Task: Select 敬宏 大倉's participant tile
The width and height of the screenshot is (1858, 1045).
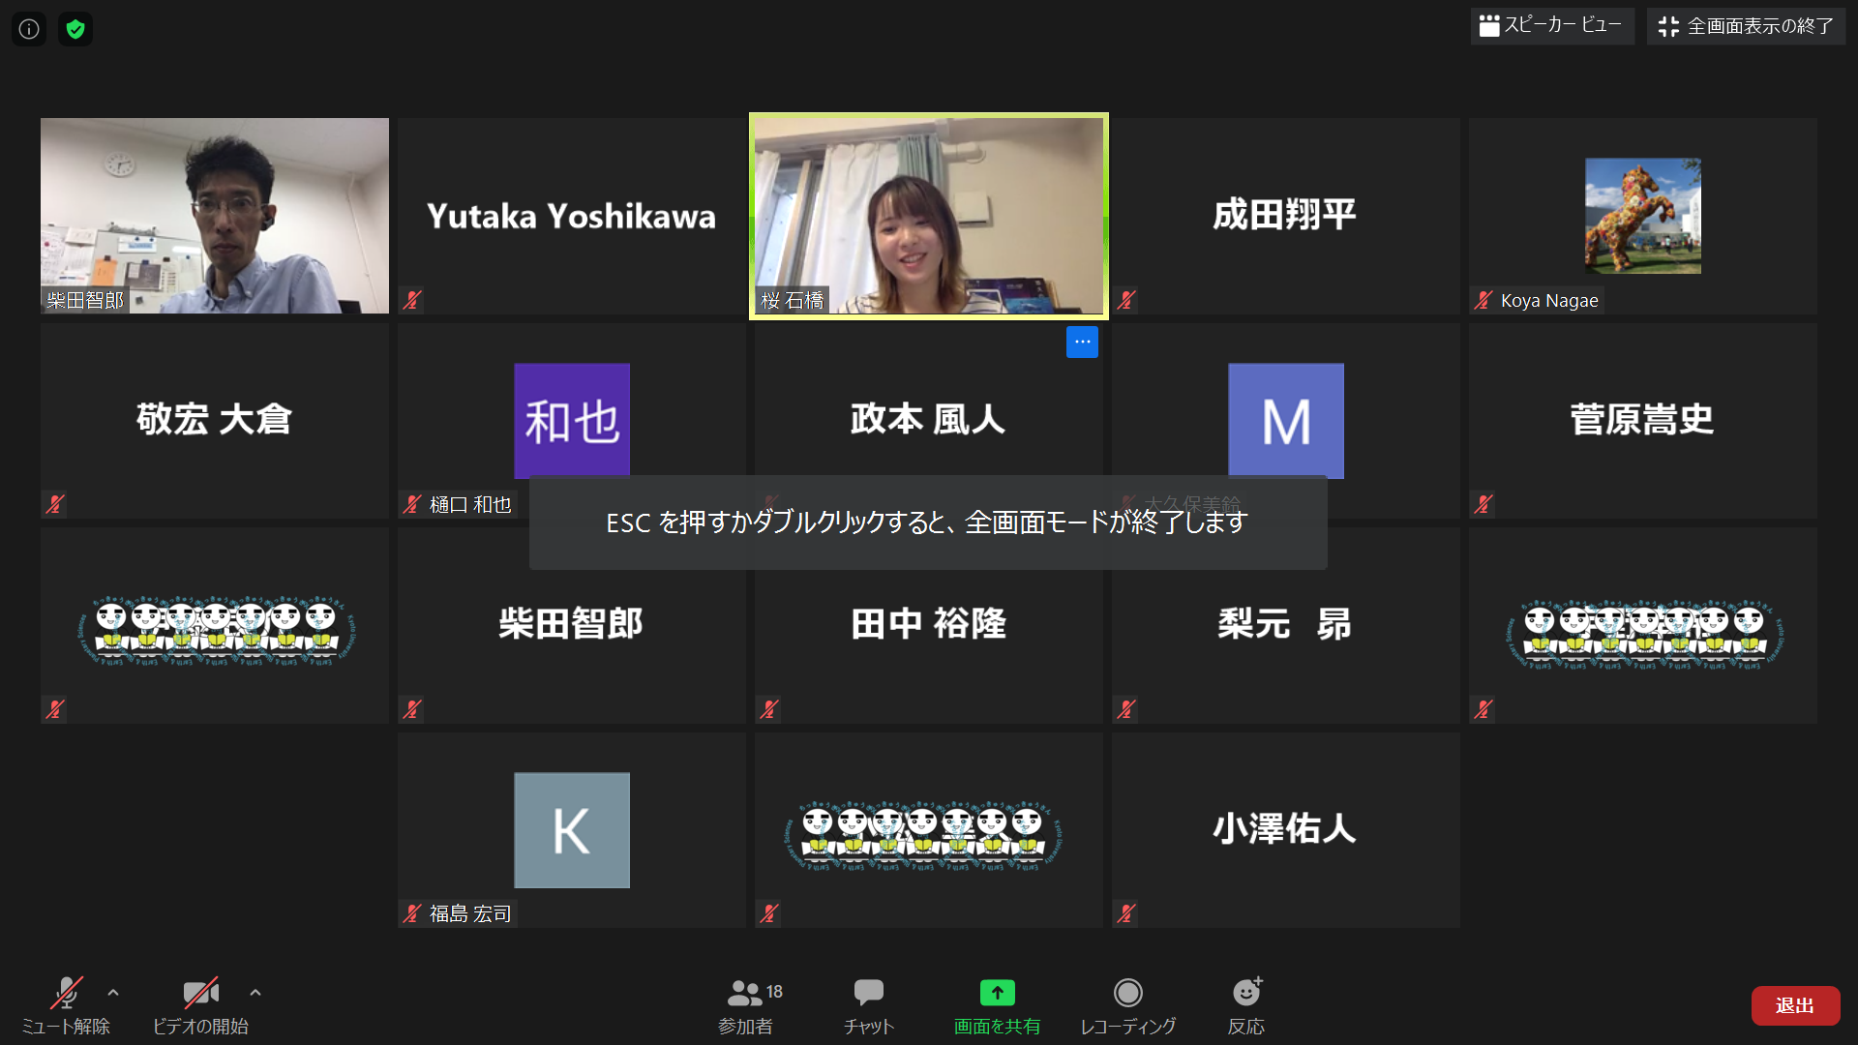Action: coord(215,421)
